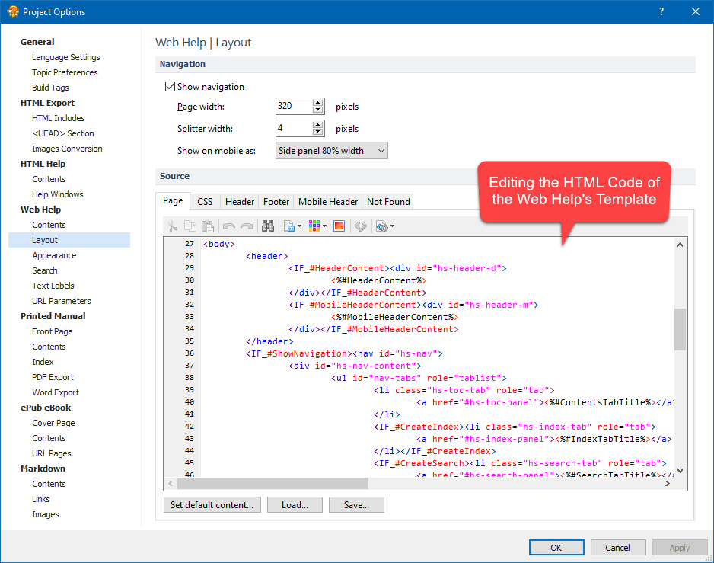Click the vertical scrollbar thumb of code editor
714x563 pixels.
(680, 329)
